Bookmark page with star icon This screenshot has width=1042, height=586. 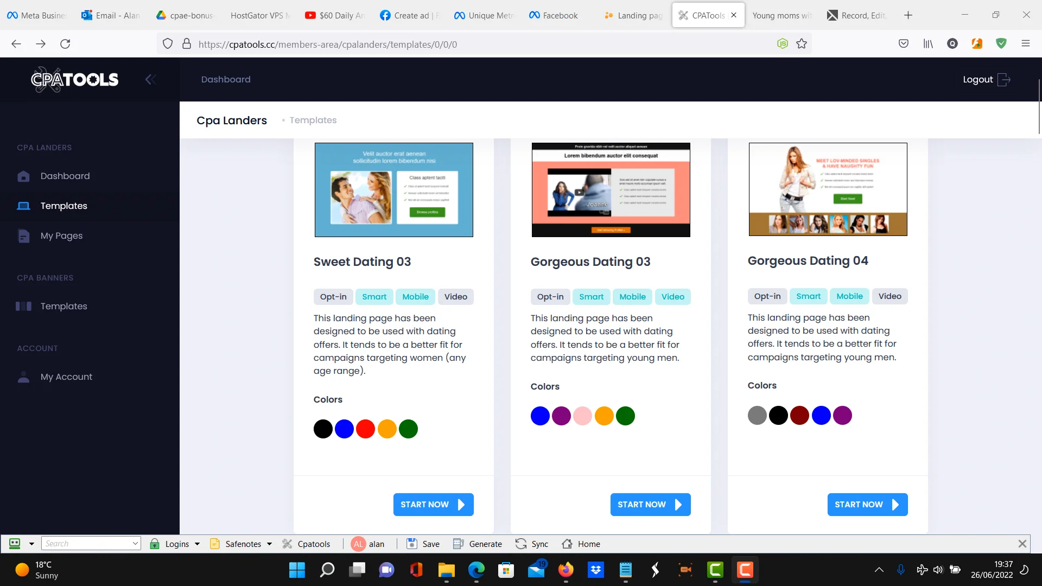point(802,44)
